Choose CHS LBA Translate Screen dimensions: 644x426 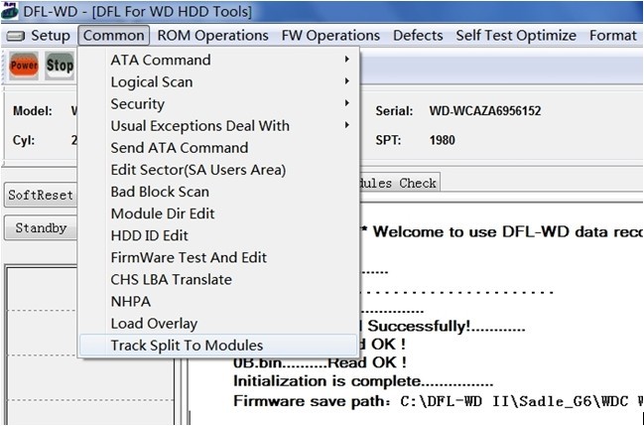[x=218, y=279]
